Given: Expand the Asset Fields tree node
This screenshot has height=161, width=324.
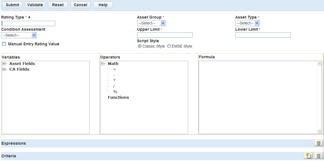Looking at the screenshot, I should (4, 64).
